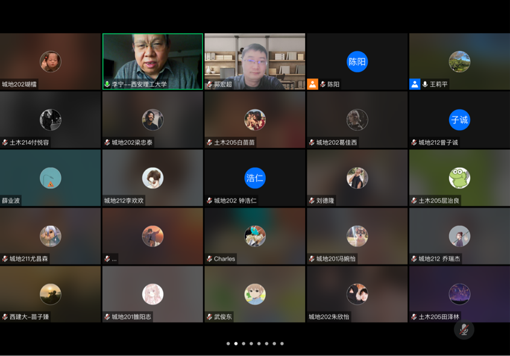The image size is (510, 356).
Task: Click the pink-haired avatar of 城地201雒阳志
Action: click(153, 294)
